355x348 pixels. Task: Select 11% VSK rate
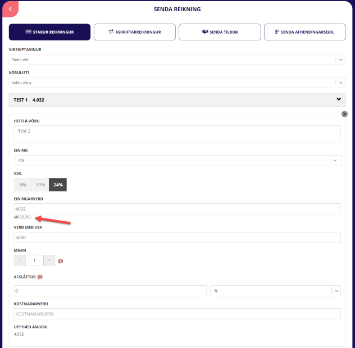[x=40, y=185]
